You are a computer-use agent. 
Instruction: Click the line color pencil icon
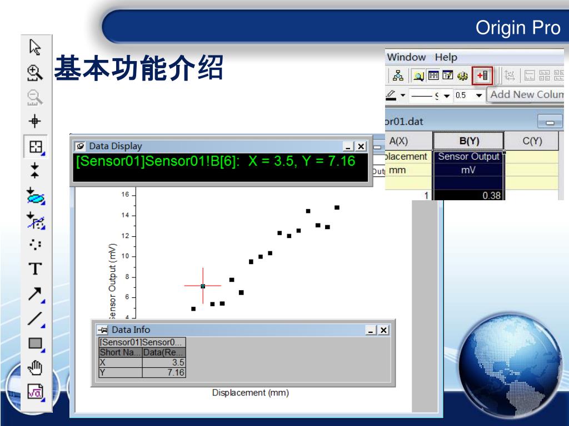click(x=391, y=95)
